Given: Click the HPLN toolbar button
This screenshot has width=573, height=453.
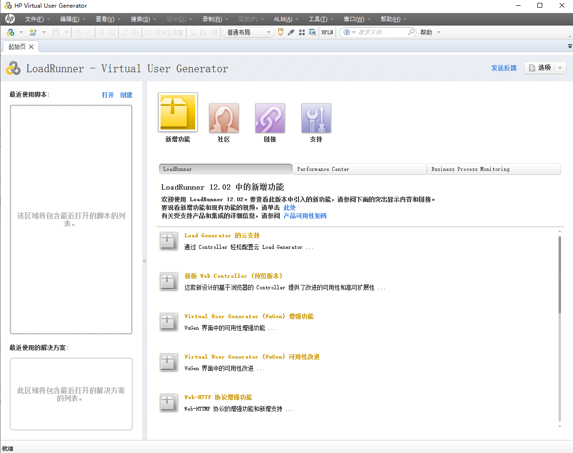Looking at the screenshot, I should 327,32.
